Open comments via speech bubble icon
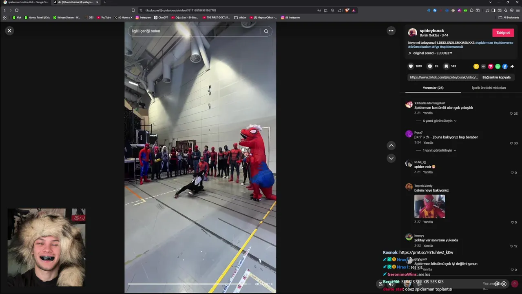This screenshot has height=294, width=522. pyautogui.click(x=430, y=66)
